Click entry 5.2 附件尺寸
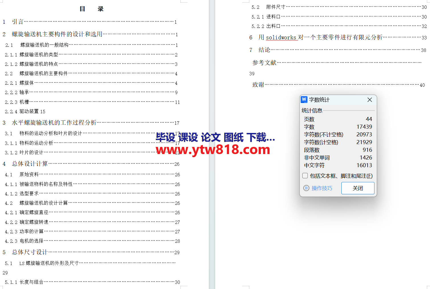This screenshot has width=430, height=289. (339, 7)
